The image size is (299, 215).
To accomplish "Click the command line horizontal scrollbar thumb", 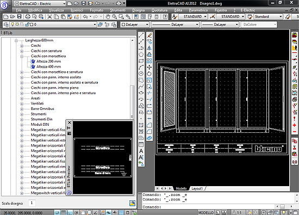I will tap(282, 206).
